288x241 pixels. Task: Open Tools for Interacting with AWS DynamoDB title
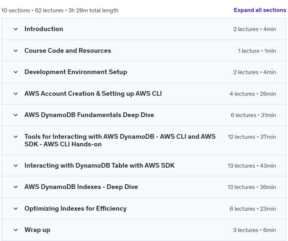click(x=120, y=140)
